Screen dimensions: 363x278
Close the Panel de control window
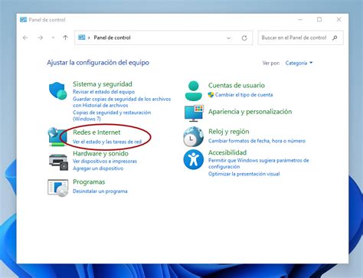click(338, 20)
